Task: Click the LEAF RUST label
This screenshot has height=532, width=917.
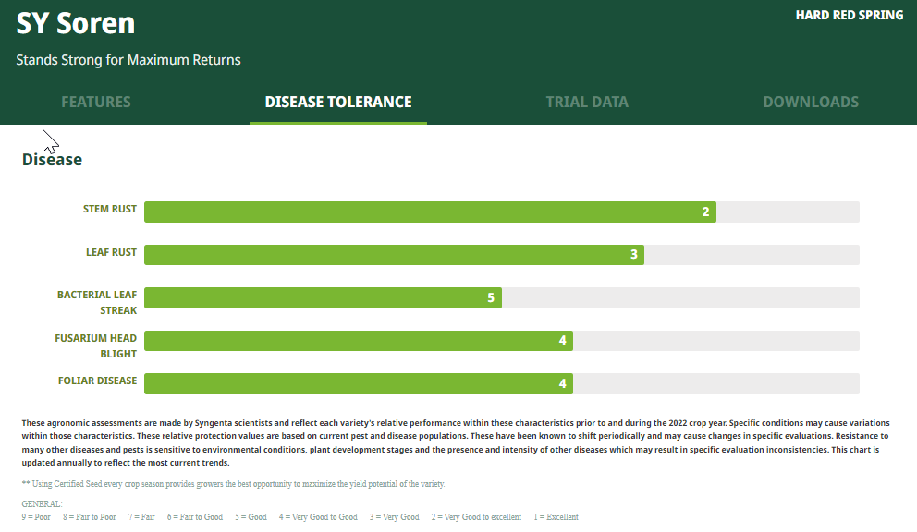Action: [111, 252]
